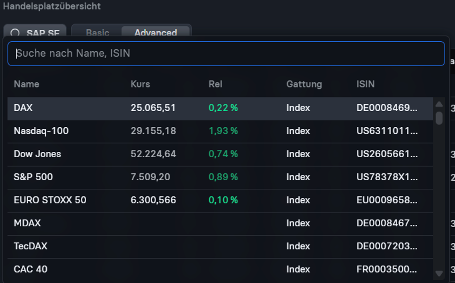
Task: Click the SAP SE instrument selector label
Action: [43, 33]
